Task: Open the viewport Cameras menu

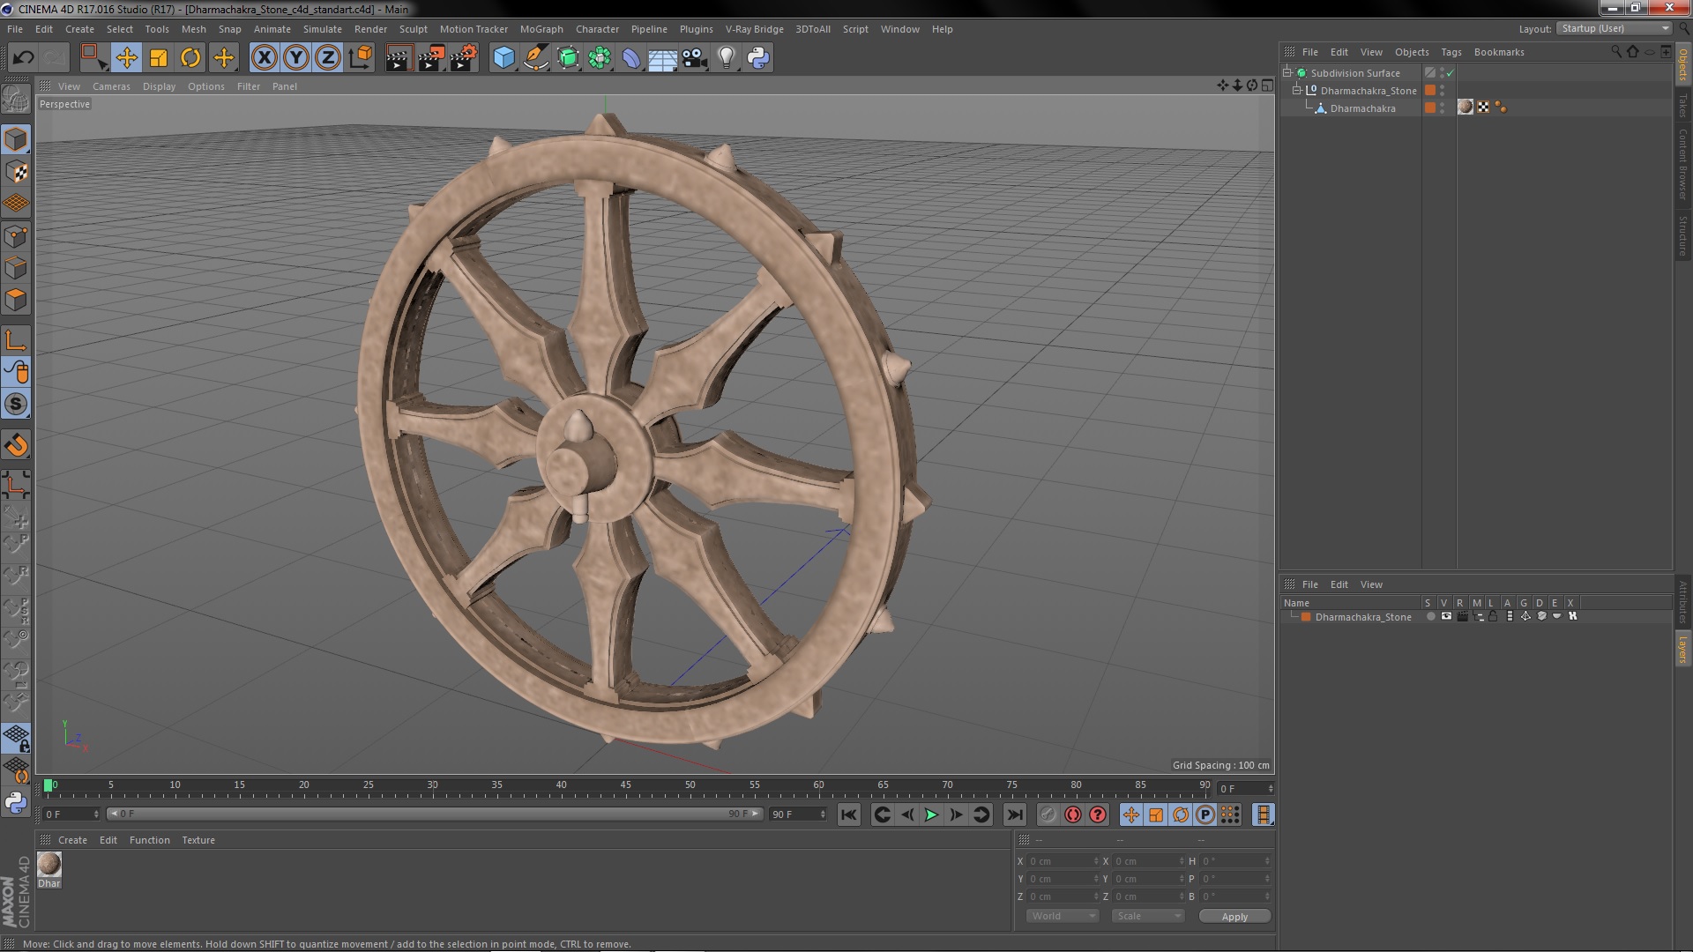Action: coord(111,86)
